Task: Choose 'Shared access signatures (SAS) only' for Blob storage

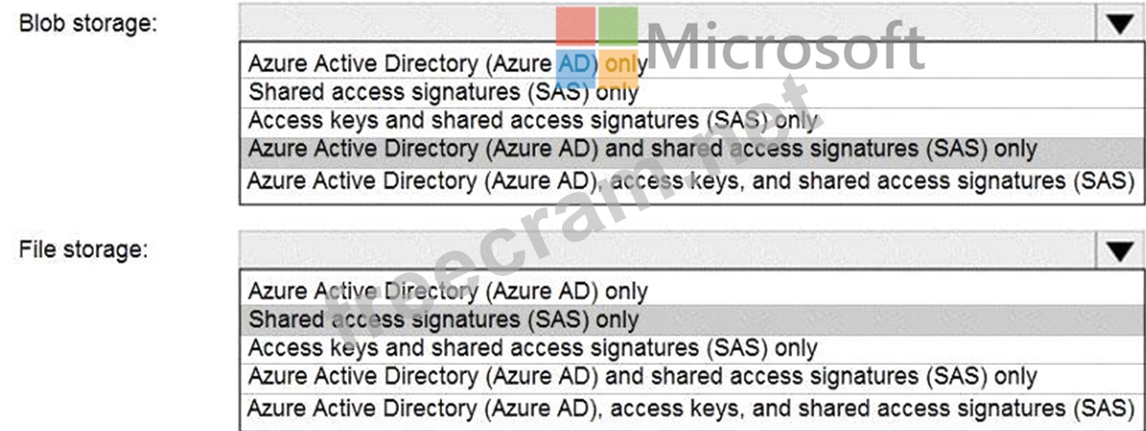Action: pos(443,93)
